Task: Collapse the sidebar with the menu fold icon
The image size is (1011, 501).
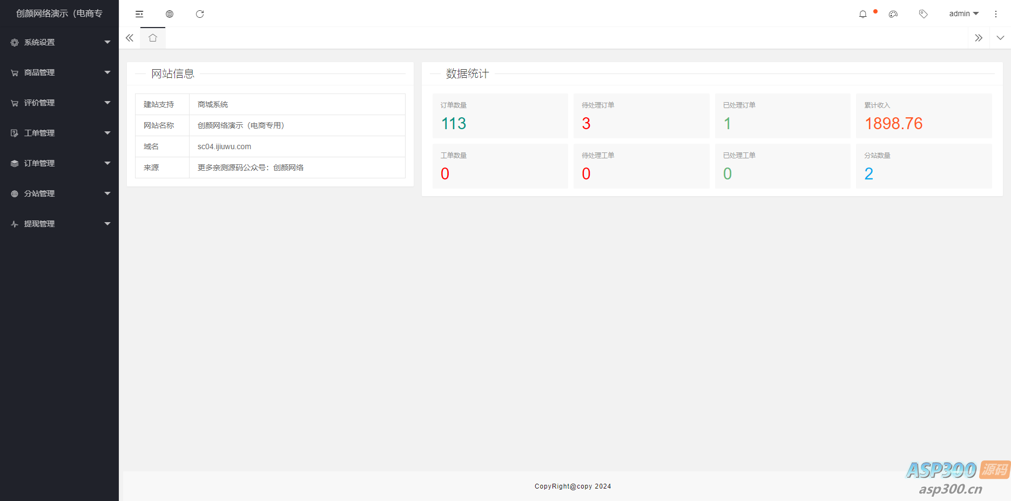Action: pyautogui.click(x=139, y=14)
